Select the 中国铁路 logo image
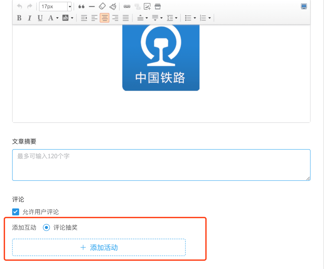 tap(161, 58)
